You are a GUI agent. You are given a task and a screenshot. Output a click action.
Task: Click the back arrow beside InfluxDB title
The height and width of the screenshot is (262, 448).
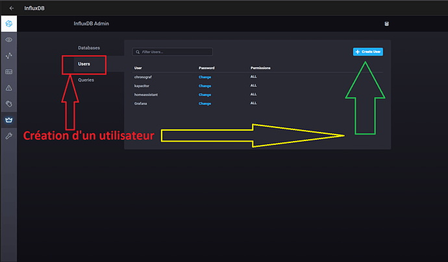(x=12, y=8)
